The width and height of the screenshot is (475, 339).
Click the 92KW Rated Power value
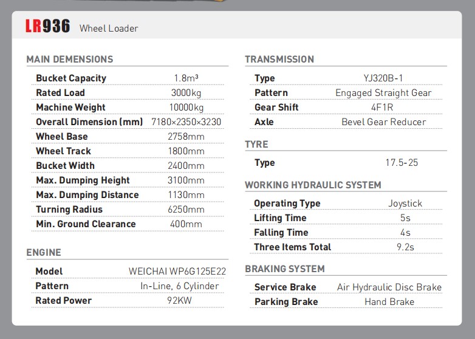180,301
